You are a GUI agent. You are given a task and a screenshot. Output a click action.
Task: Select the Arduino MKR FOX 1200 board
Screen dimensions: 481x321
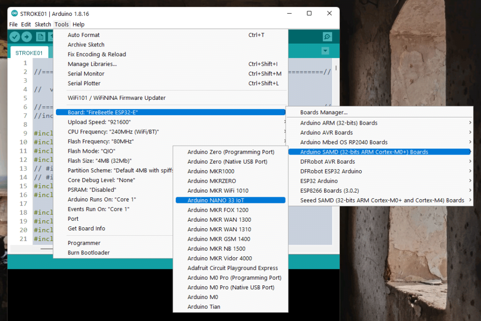230,210
